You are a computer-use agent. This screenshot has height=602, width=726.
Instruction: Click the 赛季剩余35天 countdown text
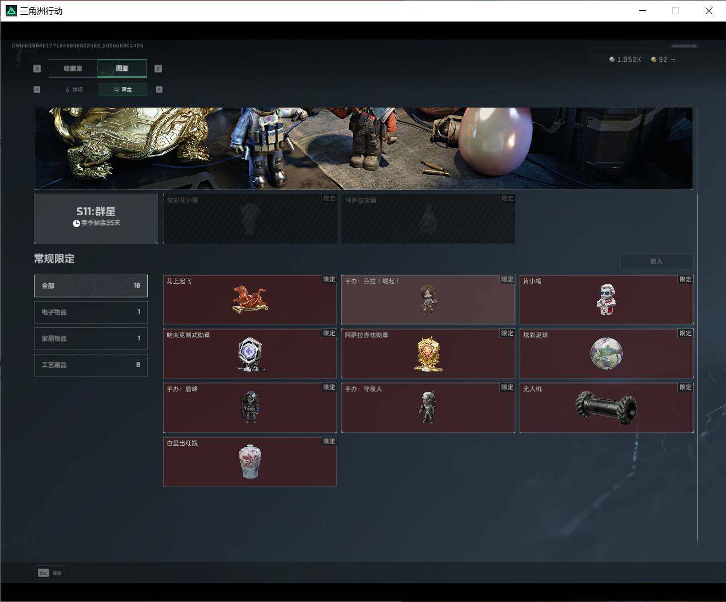click(100, 223)
